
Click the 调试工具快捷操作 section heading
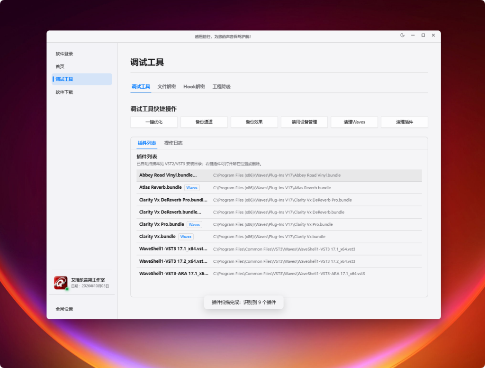click(153, 109)
